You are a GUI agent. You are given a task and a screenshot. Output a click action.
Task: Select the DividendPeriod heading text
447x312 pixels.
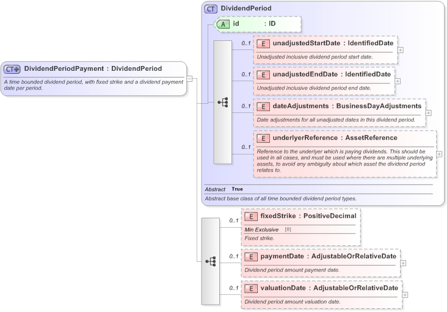click(x=246, y=9)
